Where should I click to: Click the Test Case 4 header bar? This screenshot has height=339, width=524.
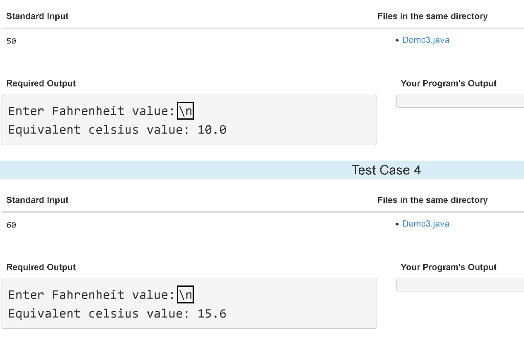386,170
